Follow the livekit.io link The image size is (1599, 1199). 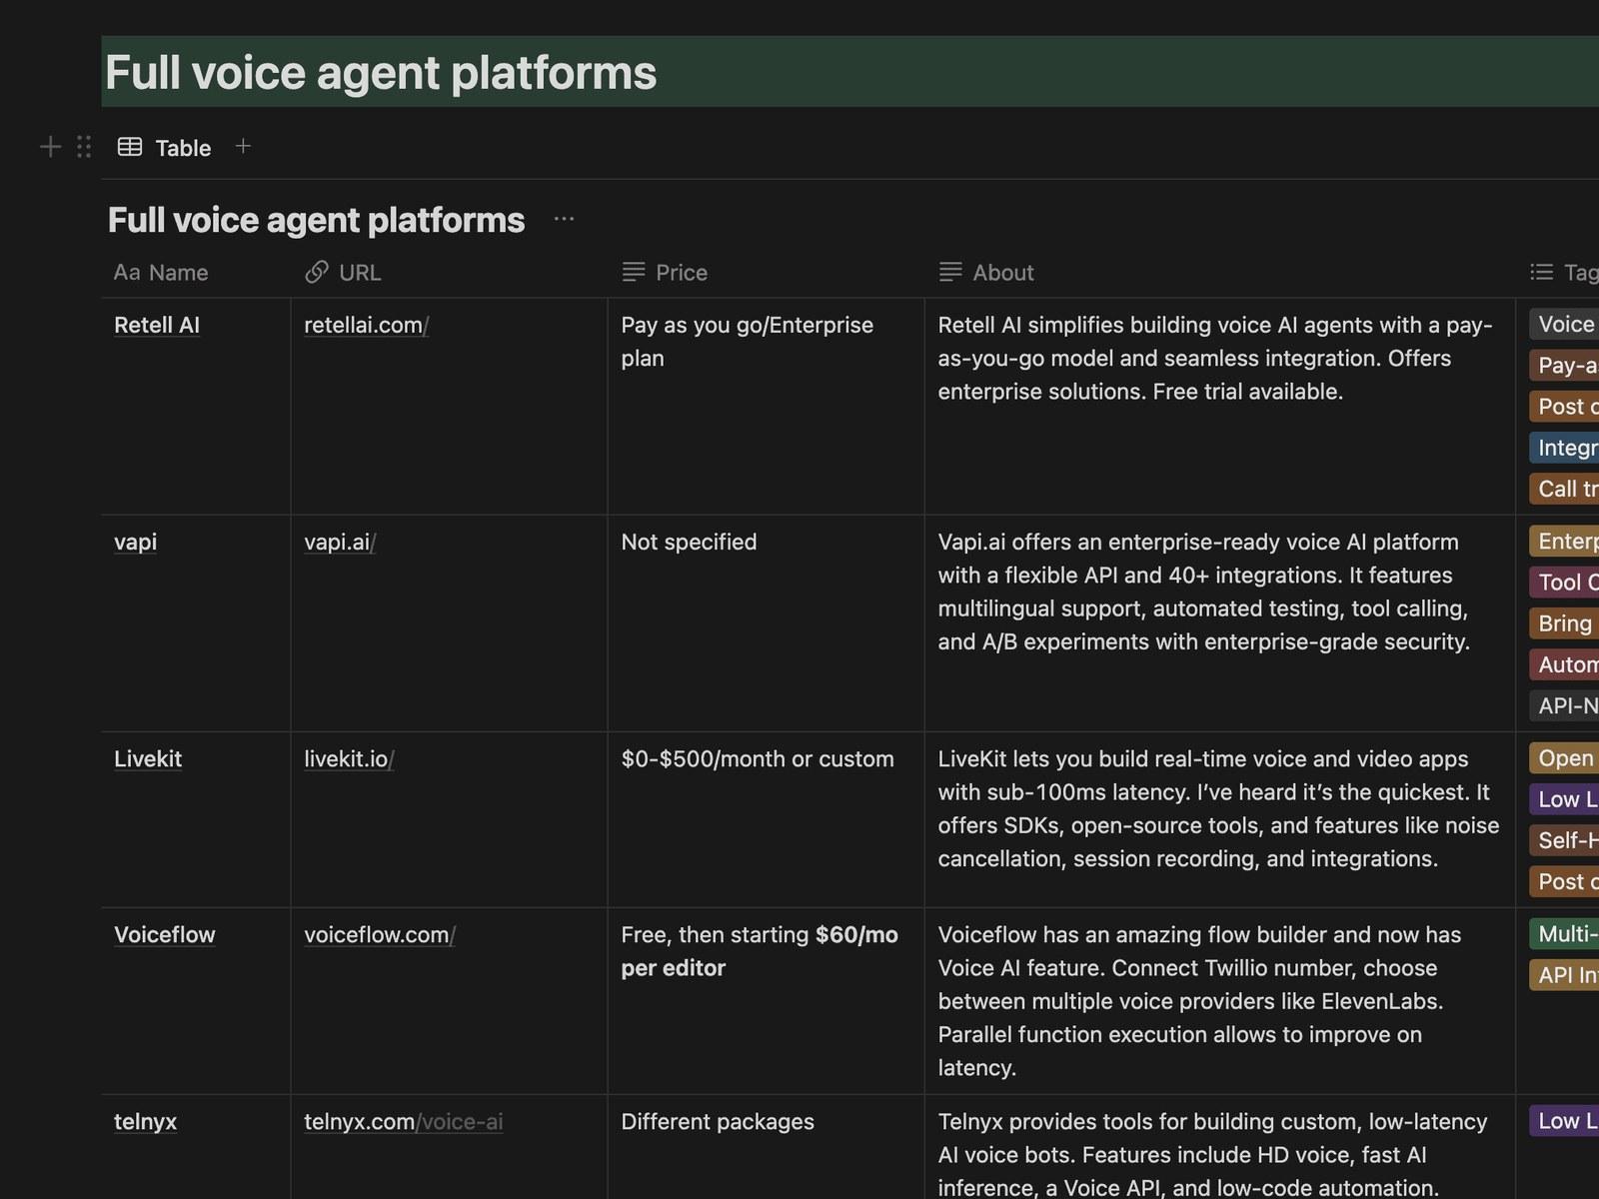pyautogui.click(x=349, y=758)
